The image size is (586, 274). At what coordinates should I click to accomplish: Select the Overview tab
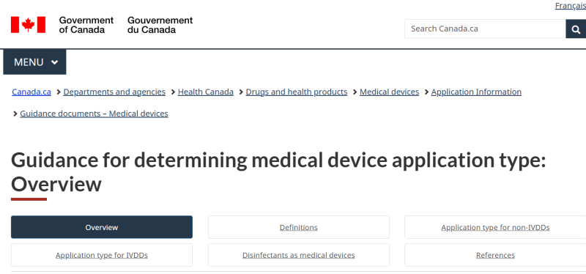coord(102,227)
